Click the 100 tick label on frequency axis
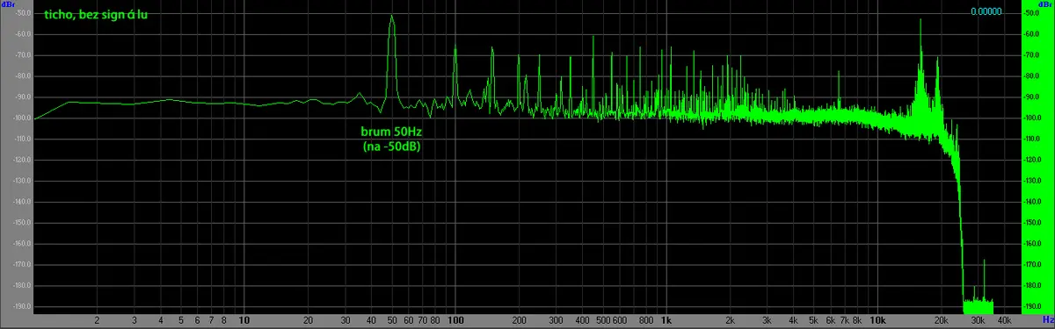 click(456, 320)
